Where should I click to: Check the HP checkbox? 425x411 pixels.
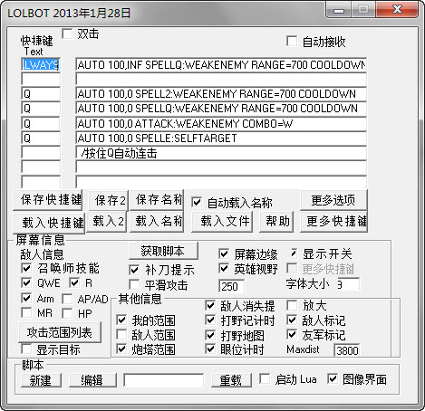(x=67, y=313)
